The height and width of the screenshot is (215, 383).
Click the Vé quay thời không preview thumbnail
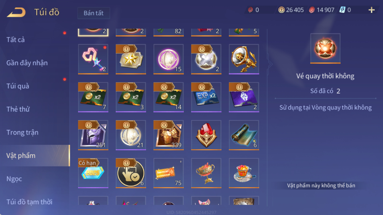click(x=325, y=49)
